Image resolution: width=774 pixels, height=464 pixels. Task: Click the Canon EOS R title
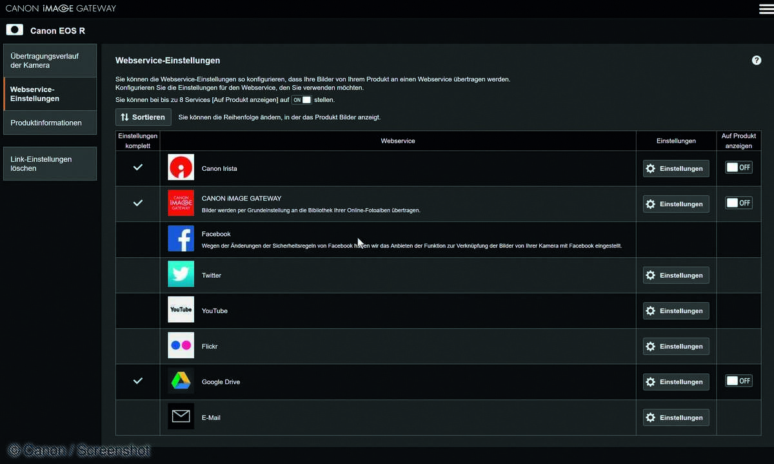tap(57, 30)
